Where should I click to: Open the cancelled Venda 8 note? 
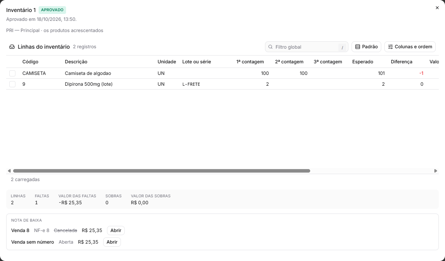click(116, 230)
